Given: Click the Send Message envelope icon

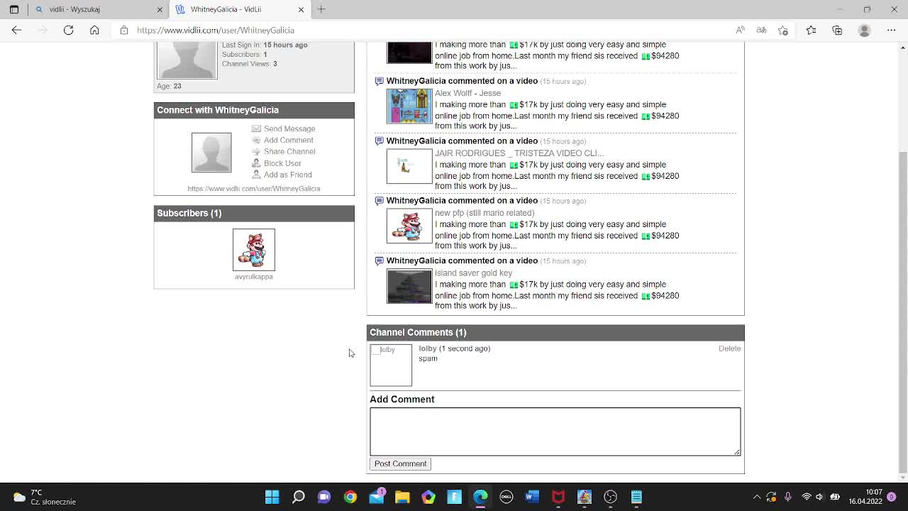Looking at the screenshot, I should pyautogui.click(x=256, y=128).
